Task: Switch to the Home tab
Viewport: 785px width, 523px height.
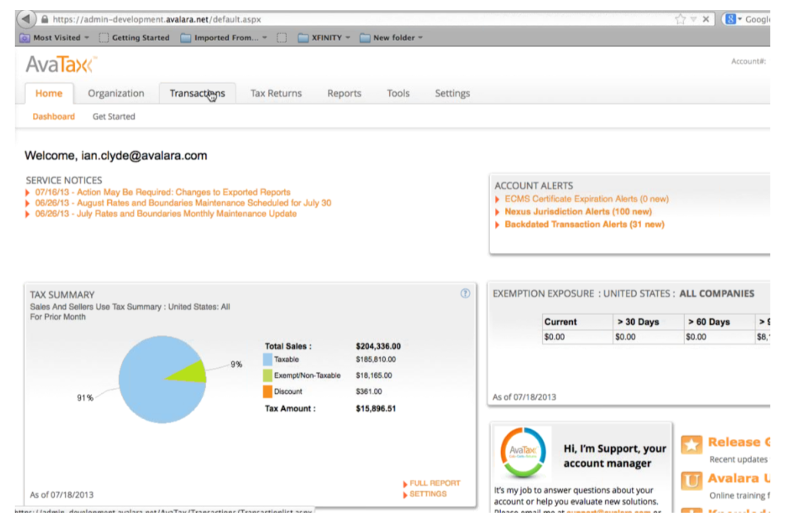Action: click(x=49, y=93)
